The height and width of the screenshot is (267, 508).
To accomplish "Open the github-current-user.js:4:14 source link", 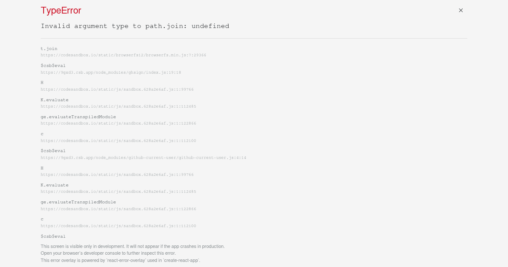I will tap(144, 158).
